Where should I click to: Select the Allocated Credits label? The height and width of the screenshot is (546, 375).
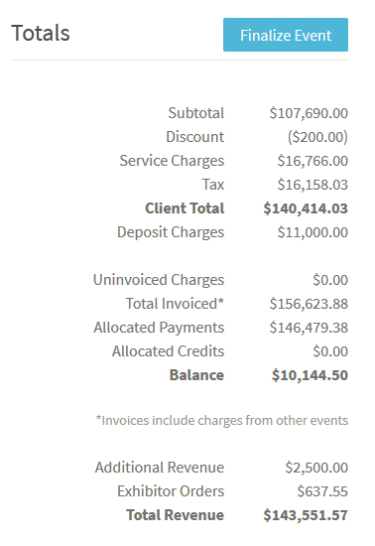[x=168, y=351]
